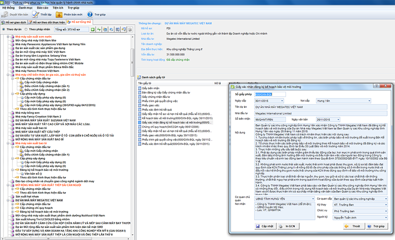Open toolbar Trợ giúp blue question icon
The height and width of the screenshot is (240, 395).
90,15
